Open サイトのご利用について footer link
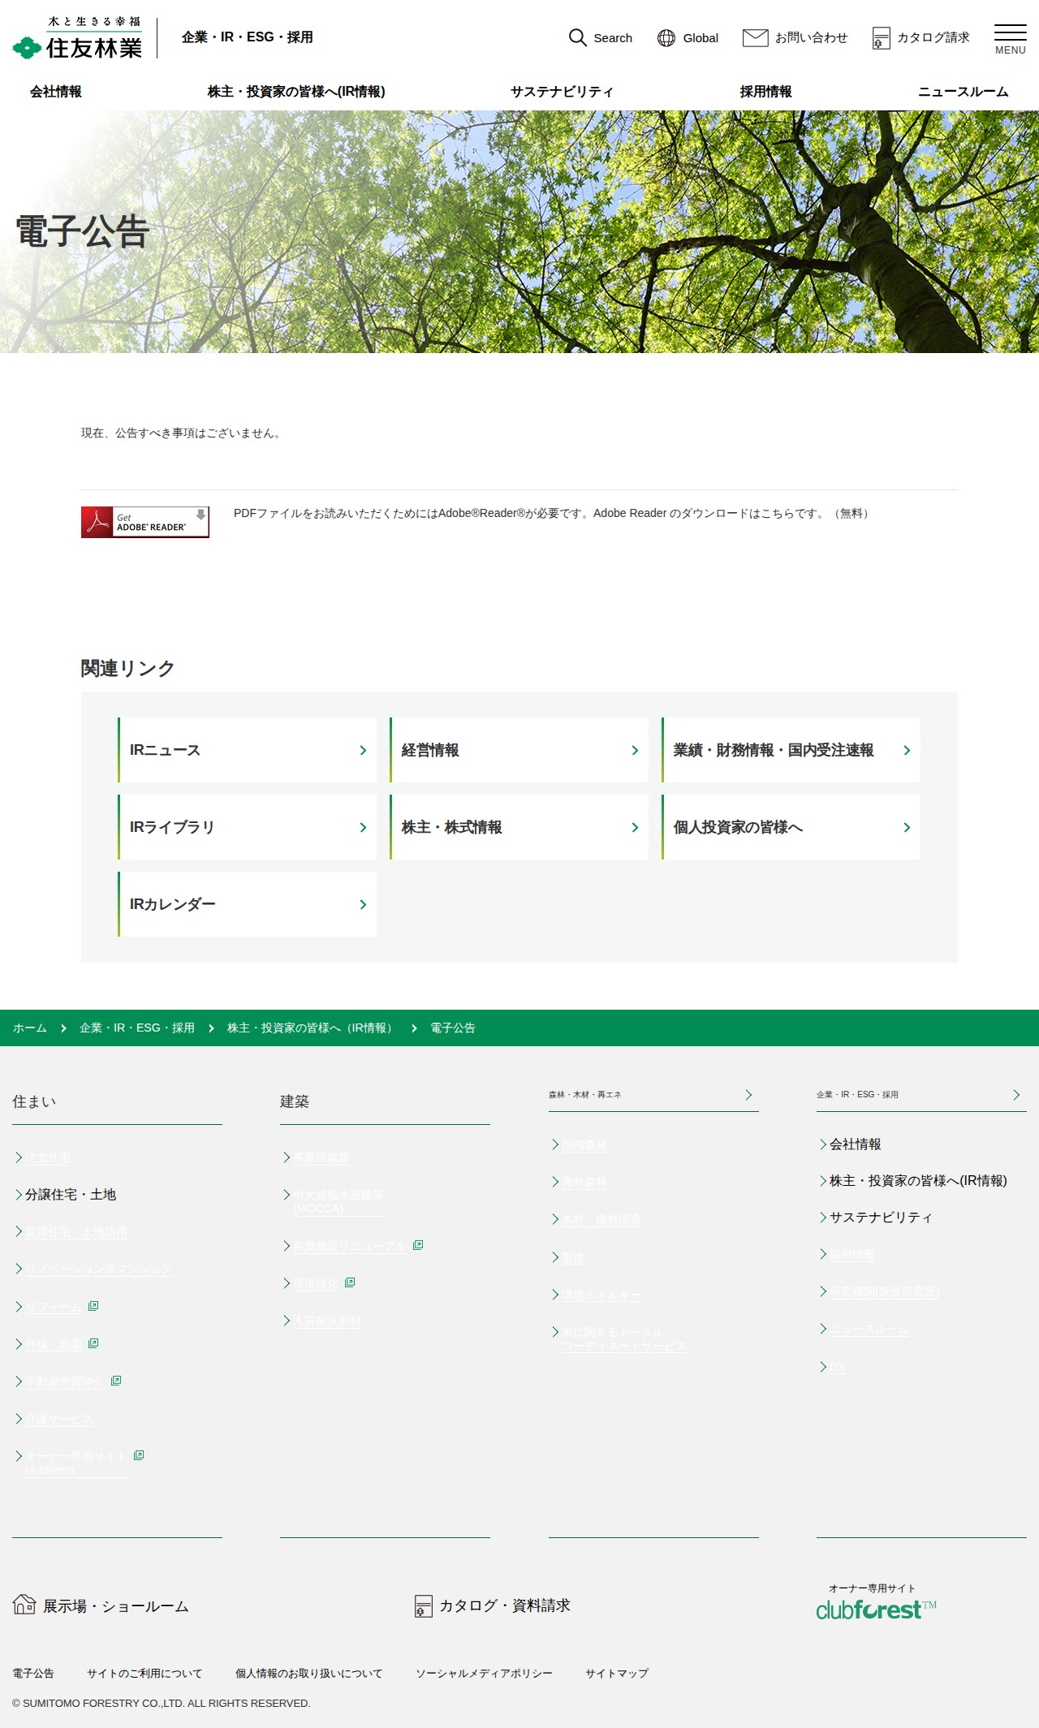 [144, 1673]
